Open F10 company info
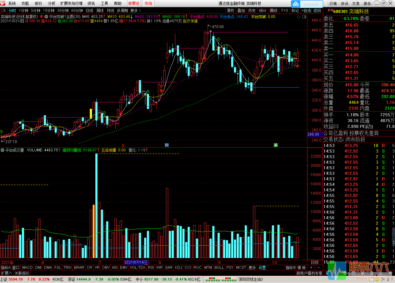Image resolution: width=395 pixels, height=283 pixels. point(285,10)
